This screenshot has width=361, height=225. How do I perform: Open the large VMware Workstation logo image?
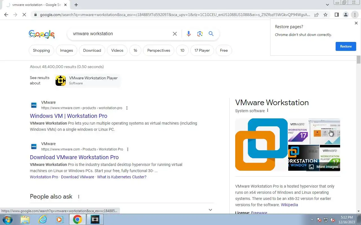coord(261,145)
